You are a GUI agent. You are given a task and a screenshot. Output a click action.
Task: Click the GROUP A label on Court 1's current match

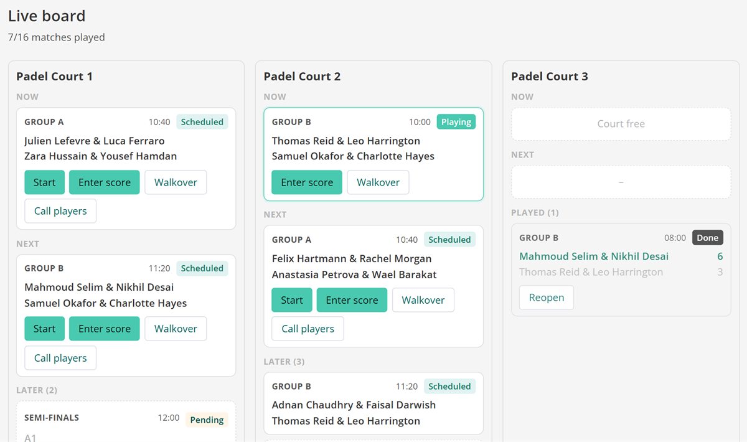click(x=44, y=122)
